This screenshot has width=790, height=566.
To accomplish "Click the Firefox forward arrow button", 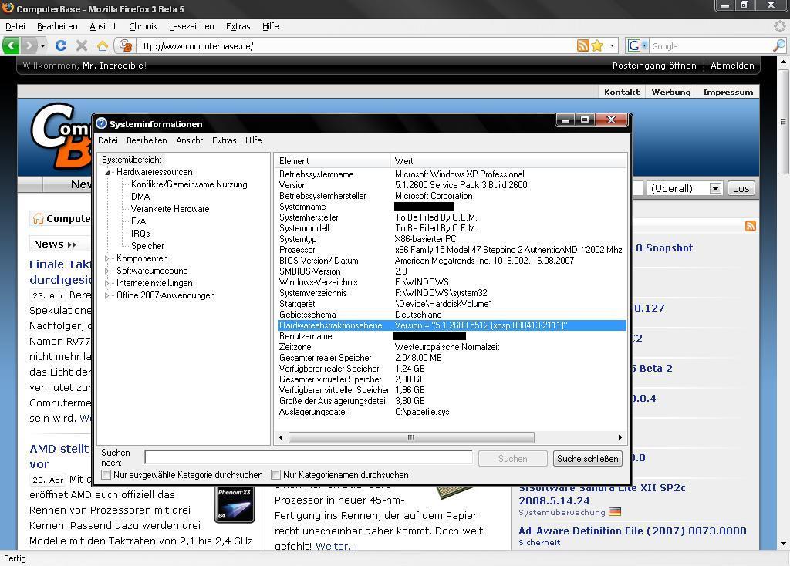I will (x=29, y=45).
